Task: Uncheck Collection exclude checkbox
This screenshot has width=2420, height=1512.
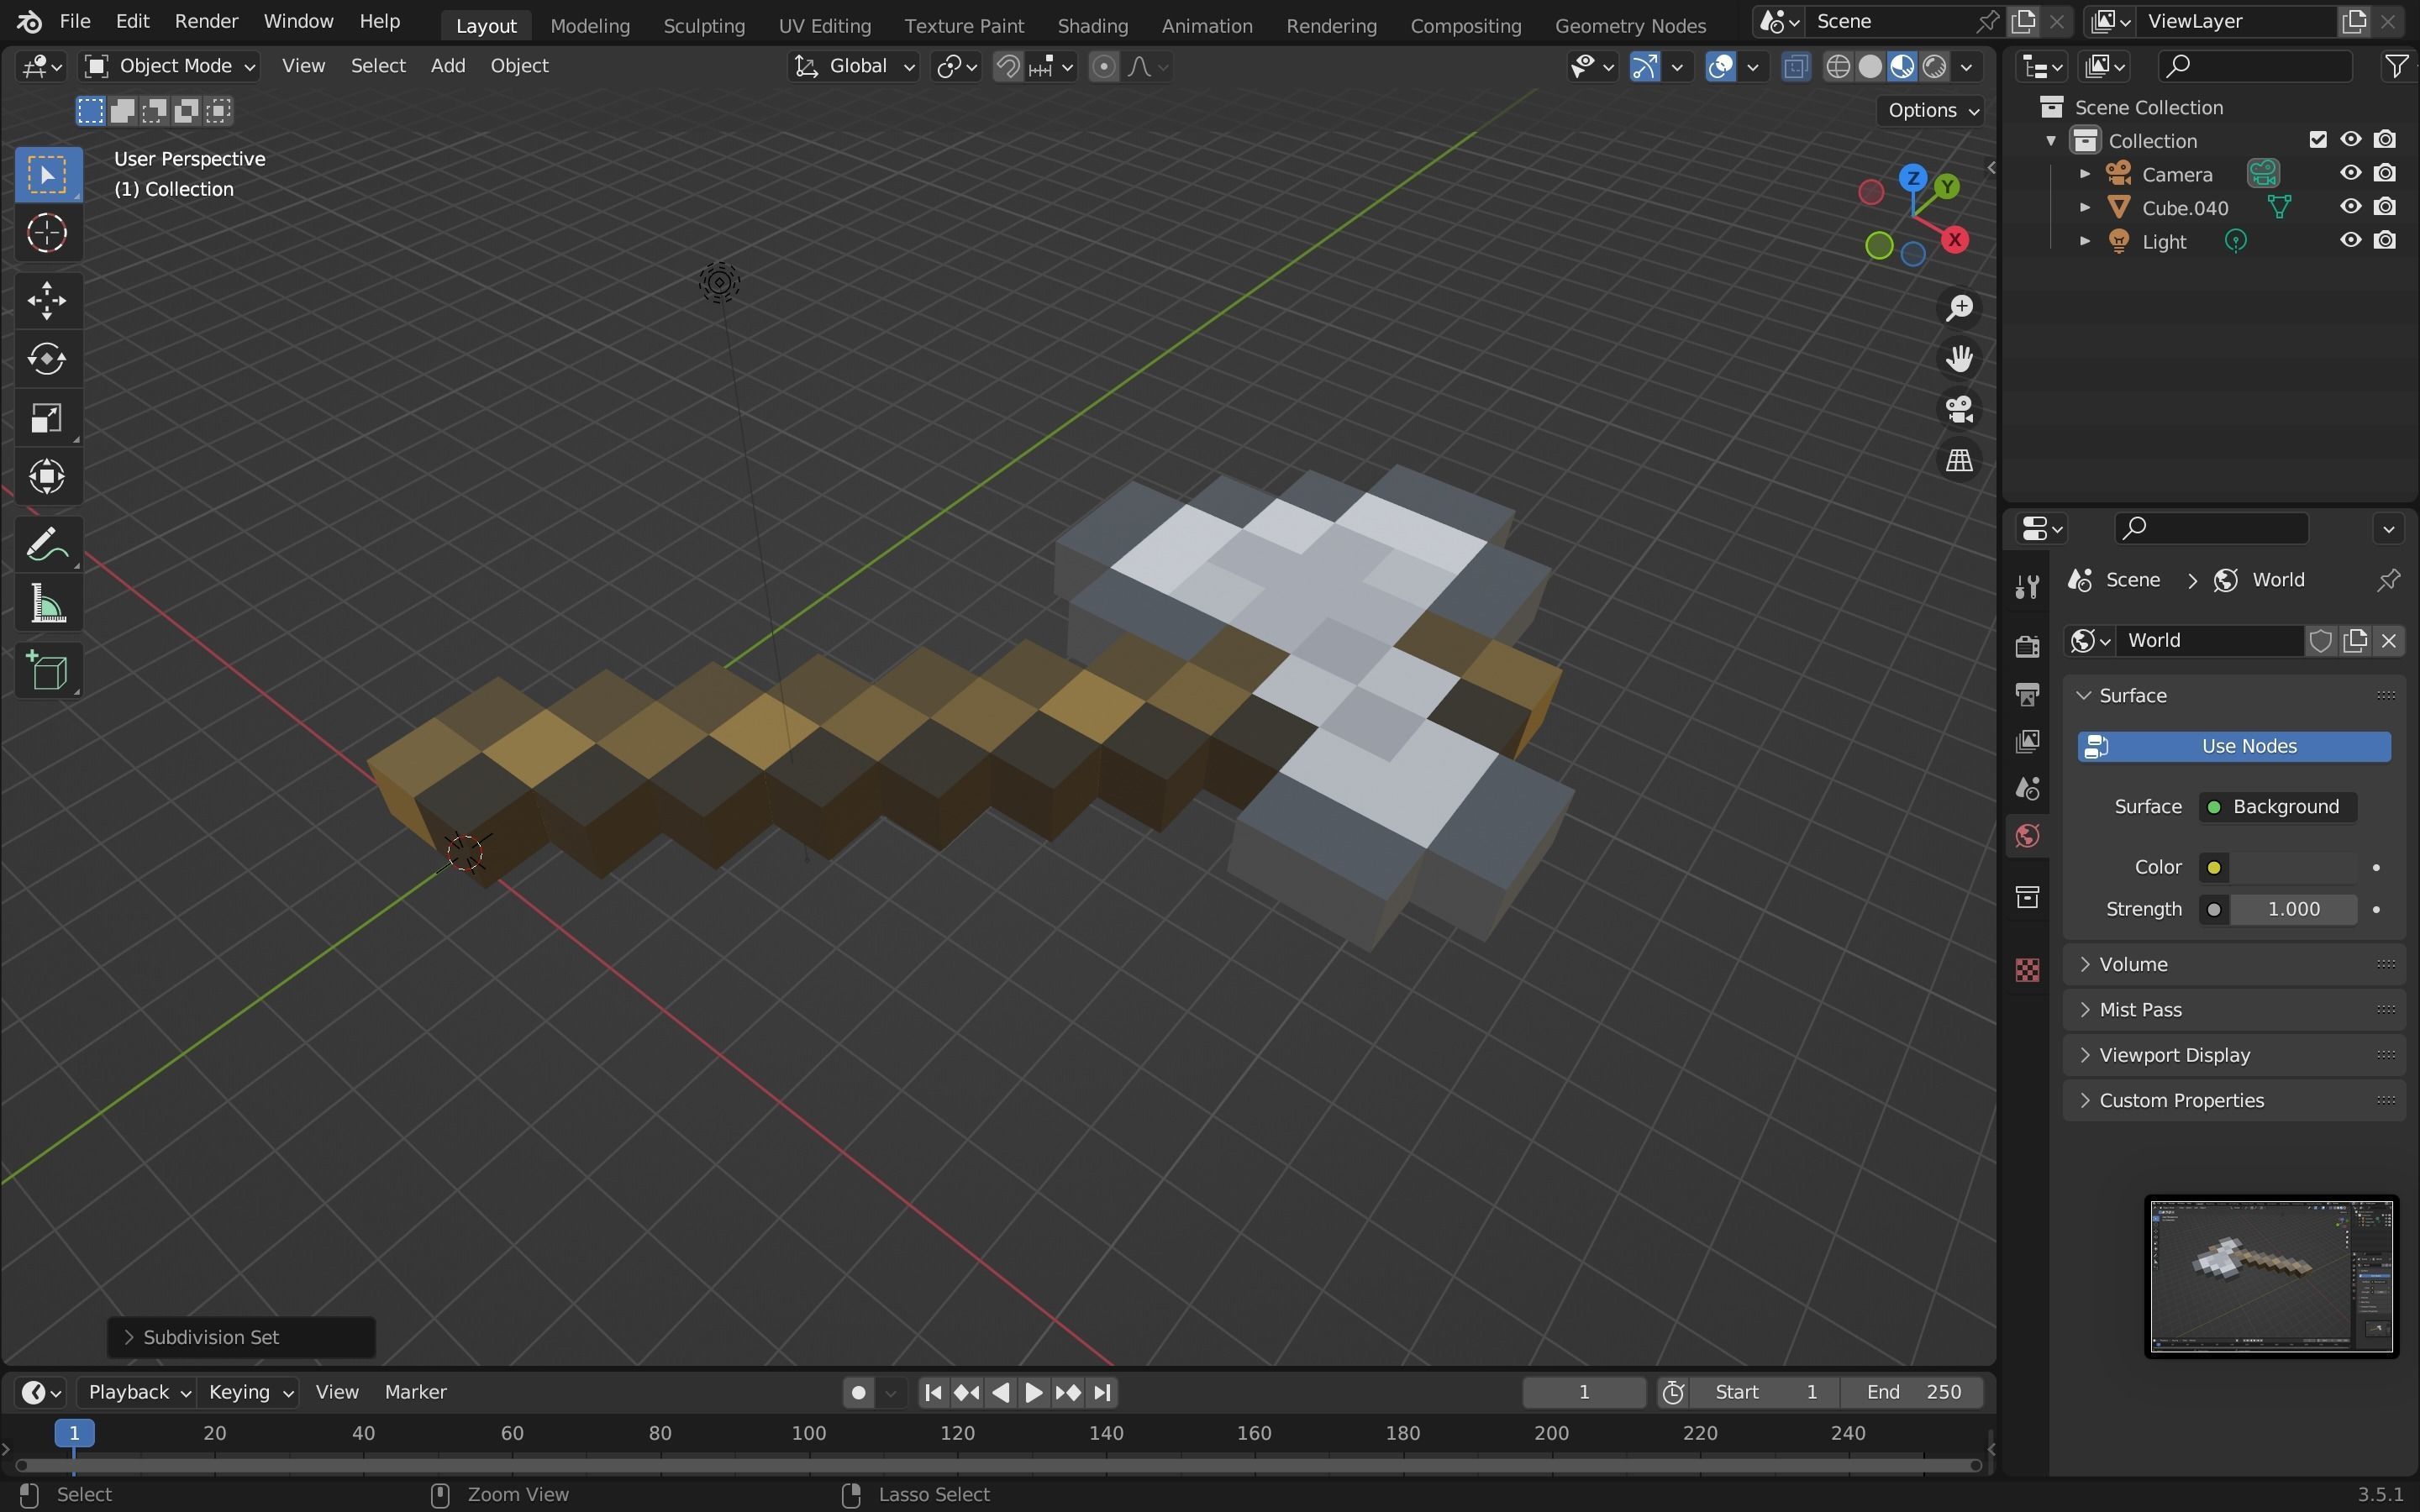Action: point(2318,140)
